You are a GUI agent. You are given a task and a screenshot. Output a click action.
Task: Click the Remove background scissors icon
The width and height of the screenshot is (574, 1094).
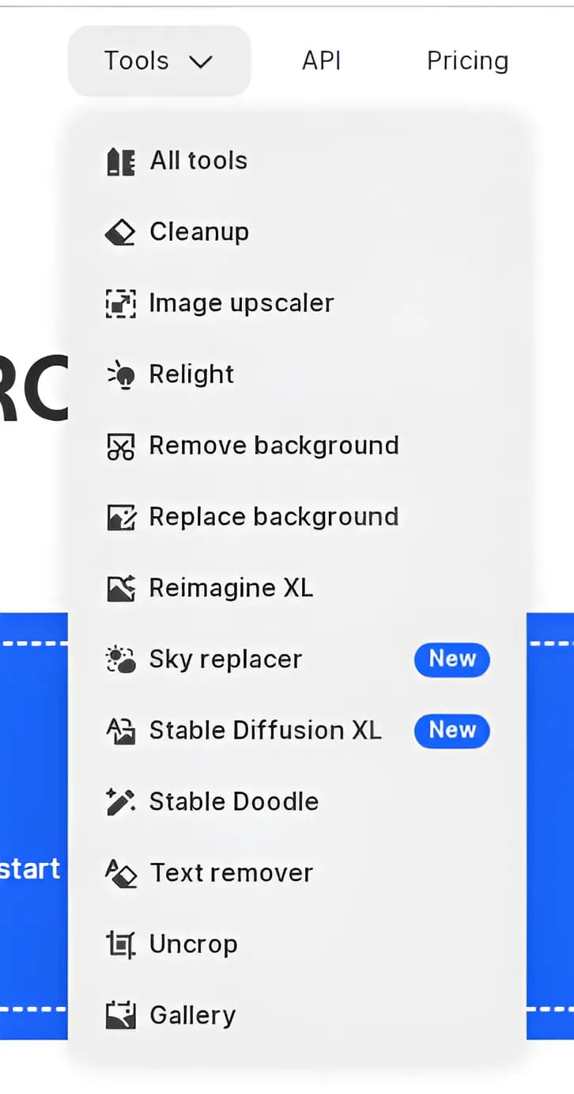pos(121,446)
